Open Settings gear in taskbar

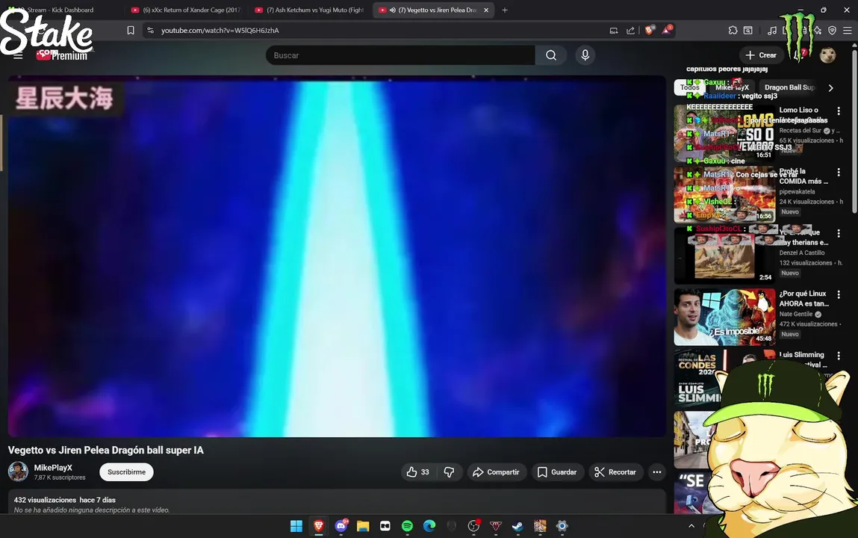click(562, 526)
